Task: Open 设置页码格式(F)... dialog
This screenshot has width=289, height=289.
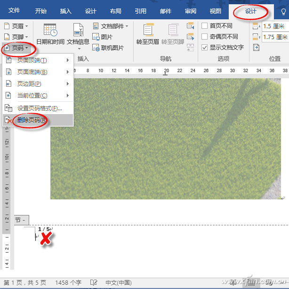Action: (38, 108)
